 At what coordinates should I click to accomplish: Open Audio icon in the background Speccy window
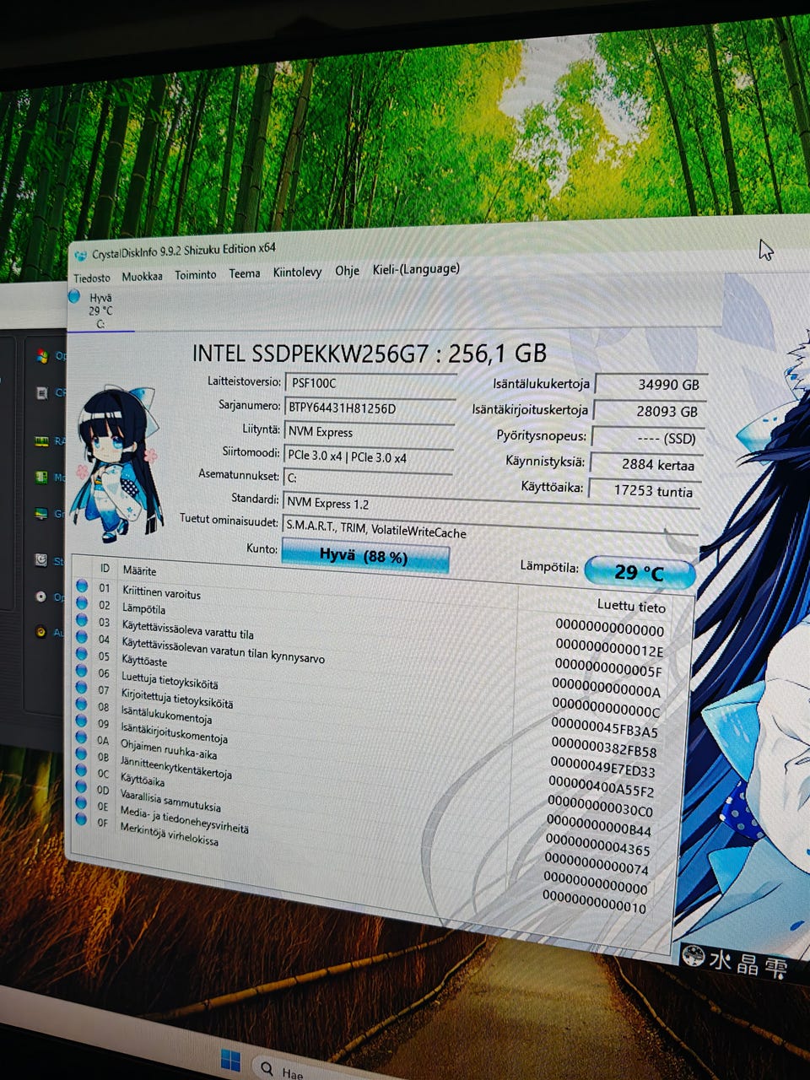tap(40, 631)
